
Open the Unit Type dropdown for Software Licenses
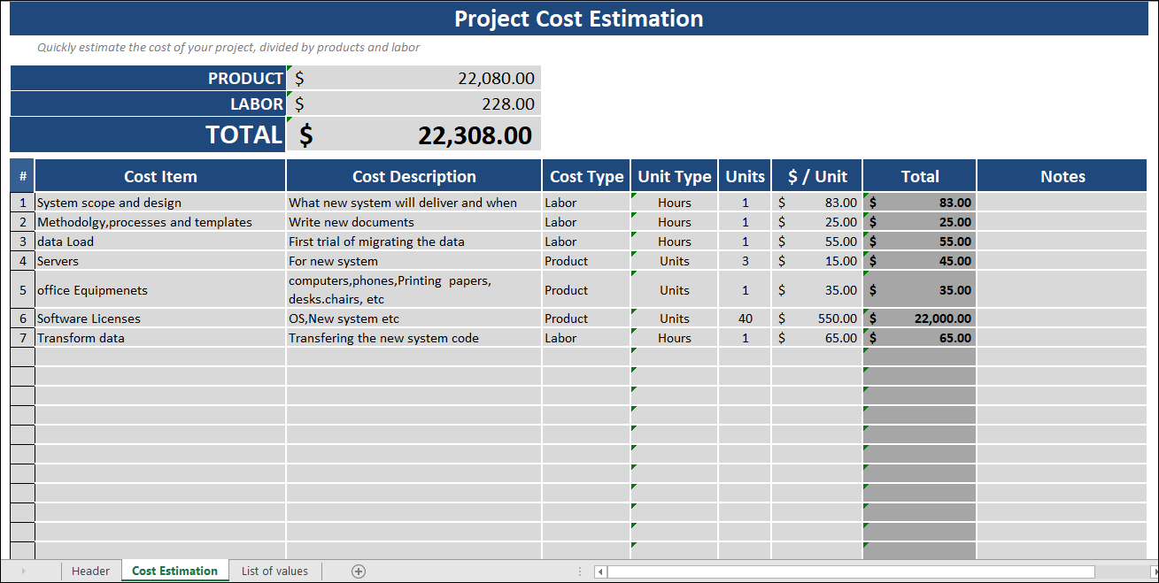tap(674, 318)
